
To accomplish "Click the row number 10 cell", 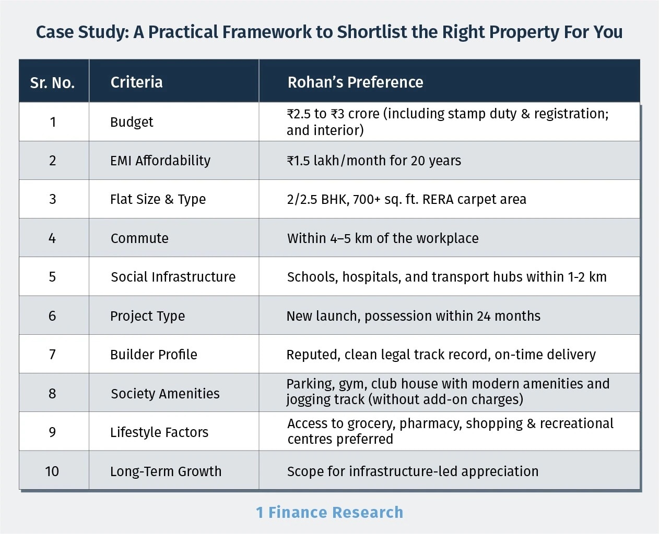I will (52, 471).
